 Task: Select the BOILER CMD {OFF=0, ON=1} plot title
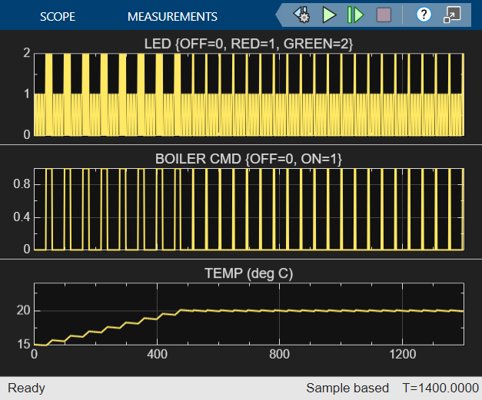pos(248,159)
